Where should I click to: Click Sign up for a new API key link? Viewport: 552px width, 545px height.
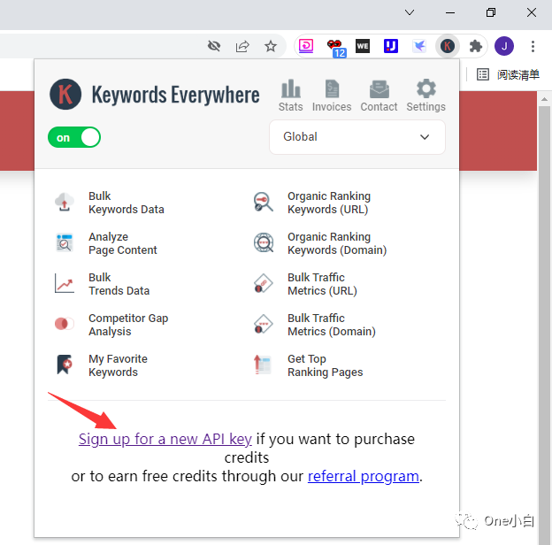[165, 439]
